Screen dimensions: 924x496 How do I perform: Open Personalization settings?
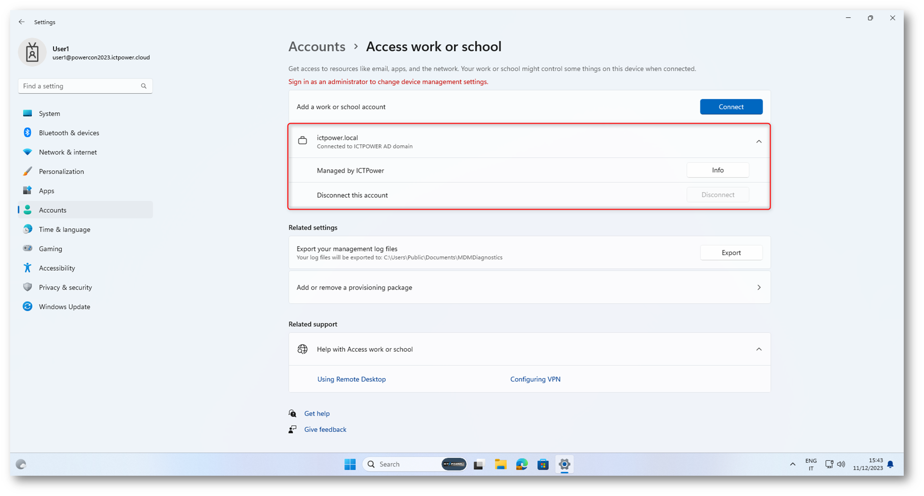85,171
